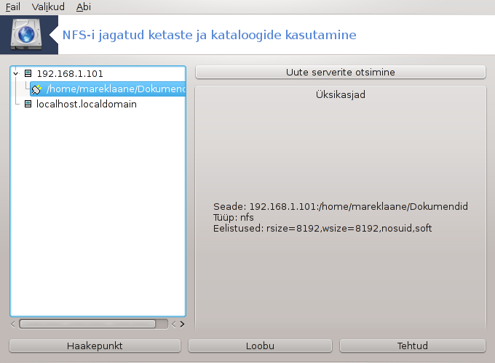
Task: Collapse the 192.168.1.101 server tree node
Action: (x=15, y=73)
